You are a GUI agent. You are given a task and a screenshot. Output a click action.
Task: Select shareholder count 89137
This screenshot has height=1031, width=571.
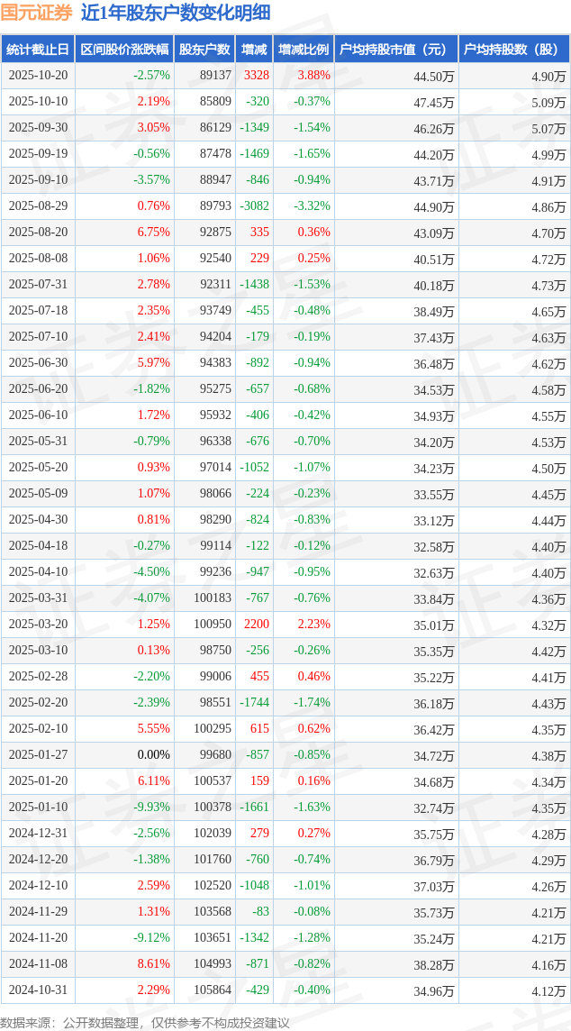click(x=215, y=76)
